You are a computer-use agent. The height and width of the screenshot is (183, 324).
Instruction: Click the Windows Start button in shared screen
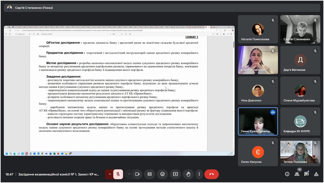click(6, 154)
